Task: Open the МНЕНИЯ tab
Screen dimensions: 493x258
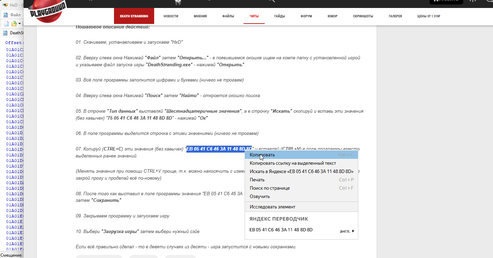Action: [200, 16]
